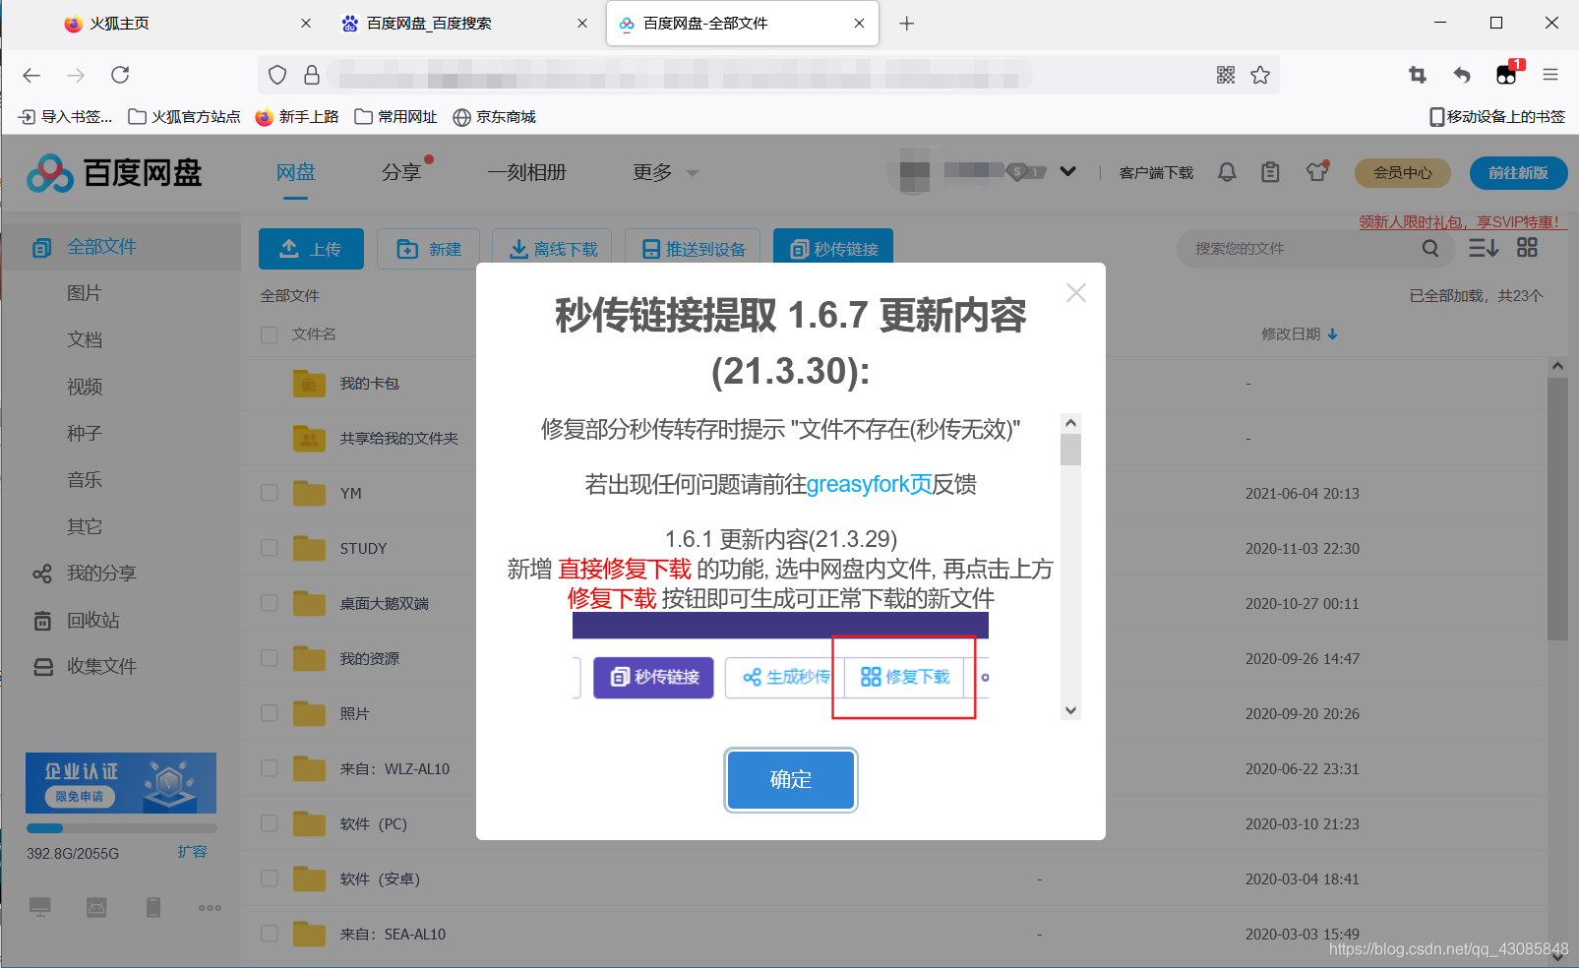This screenshot has height=968, width=1579.
Task: Click the mobile phone icon in sidebar footer
Action: pos(153,907)
